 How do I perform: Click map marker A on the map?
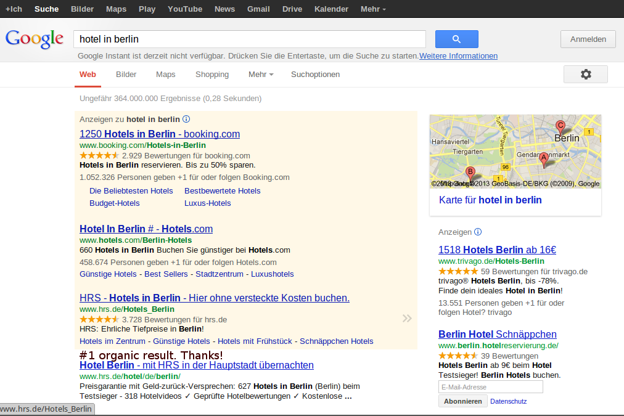[x=544, y=158]
